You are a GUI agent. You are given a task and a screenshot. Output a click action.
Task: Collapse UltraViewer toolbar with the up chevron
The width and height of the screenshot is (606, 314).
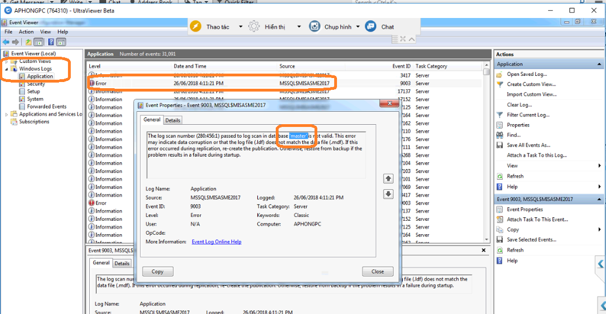point(411,39)
